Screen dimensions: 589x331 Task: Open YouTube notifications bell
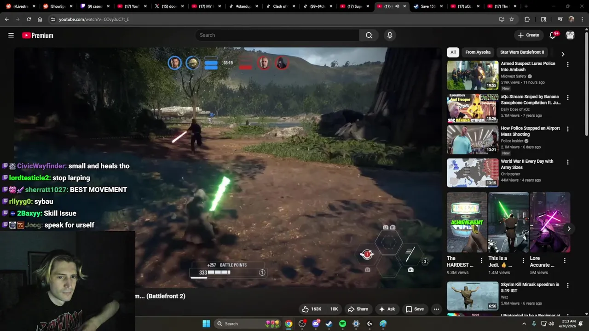coord(553,35)
